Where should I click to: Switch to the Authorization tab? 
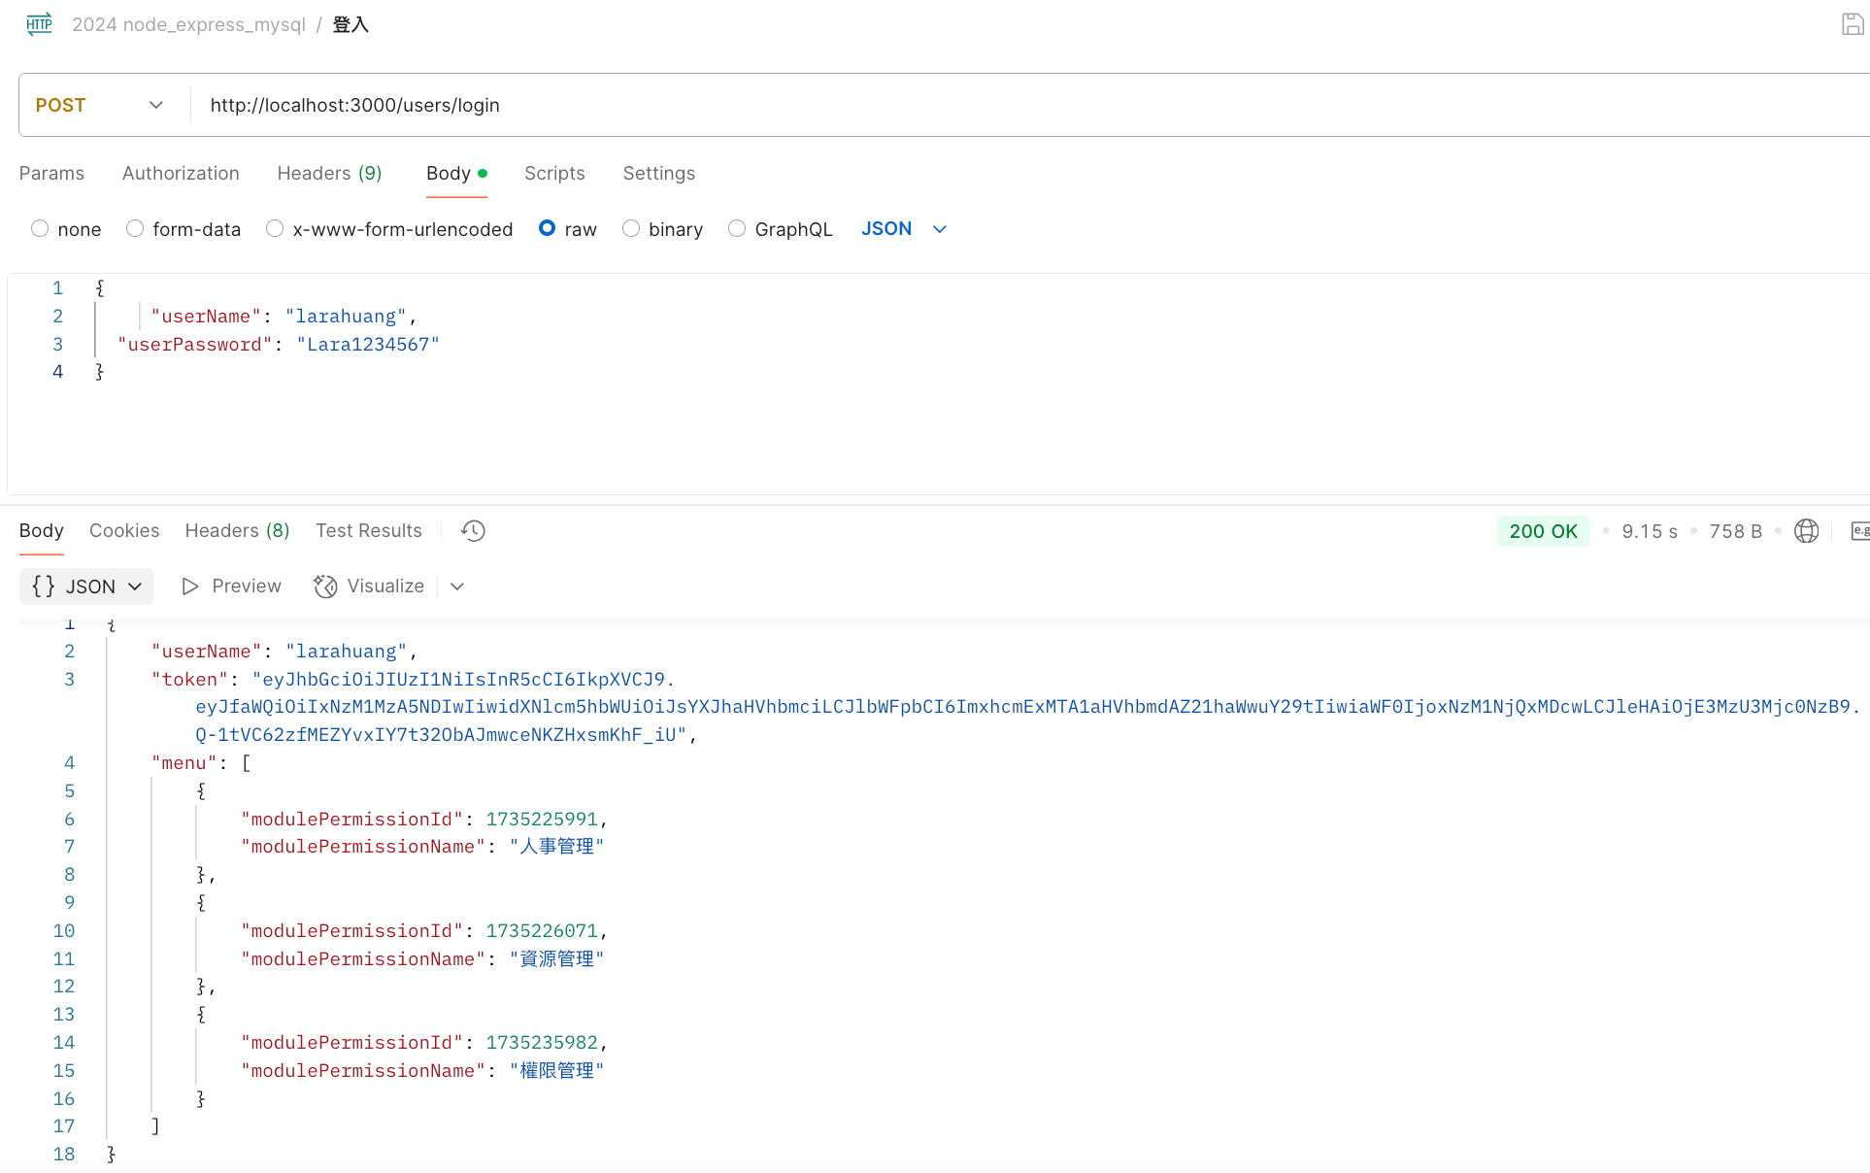point(181,173)
